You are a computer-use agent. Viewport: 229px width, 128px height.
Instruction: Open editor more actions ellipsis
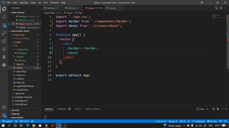click(225, 8)
